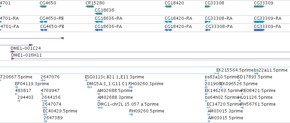Select the CG33309 gene glyph
The image size is (290, 123).
(259, 6)
